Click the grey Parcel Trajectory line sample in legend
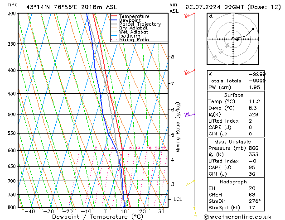Viewport: 285px width, 220px height. (114, 24)
